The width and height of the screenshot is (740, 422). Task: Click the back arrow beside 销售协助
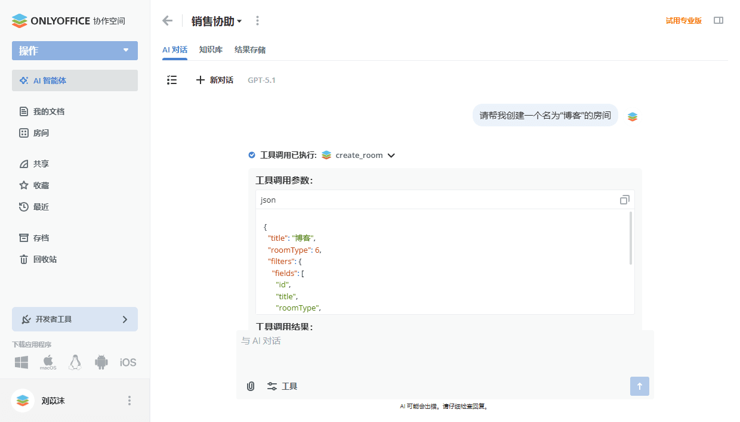pyautogui.click(x=168, y=21)
